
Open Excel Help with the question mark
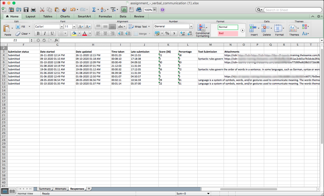pos(163,10)
